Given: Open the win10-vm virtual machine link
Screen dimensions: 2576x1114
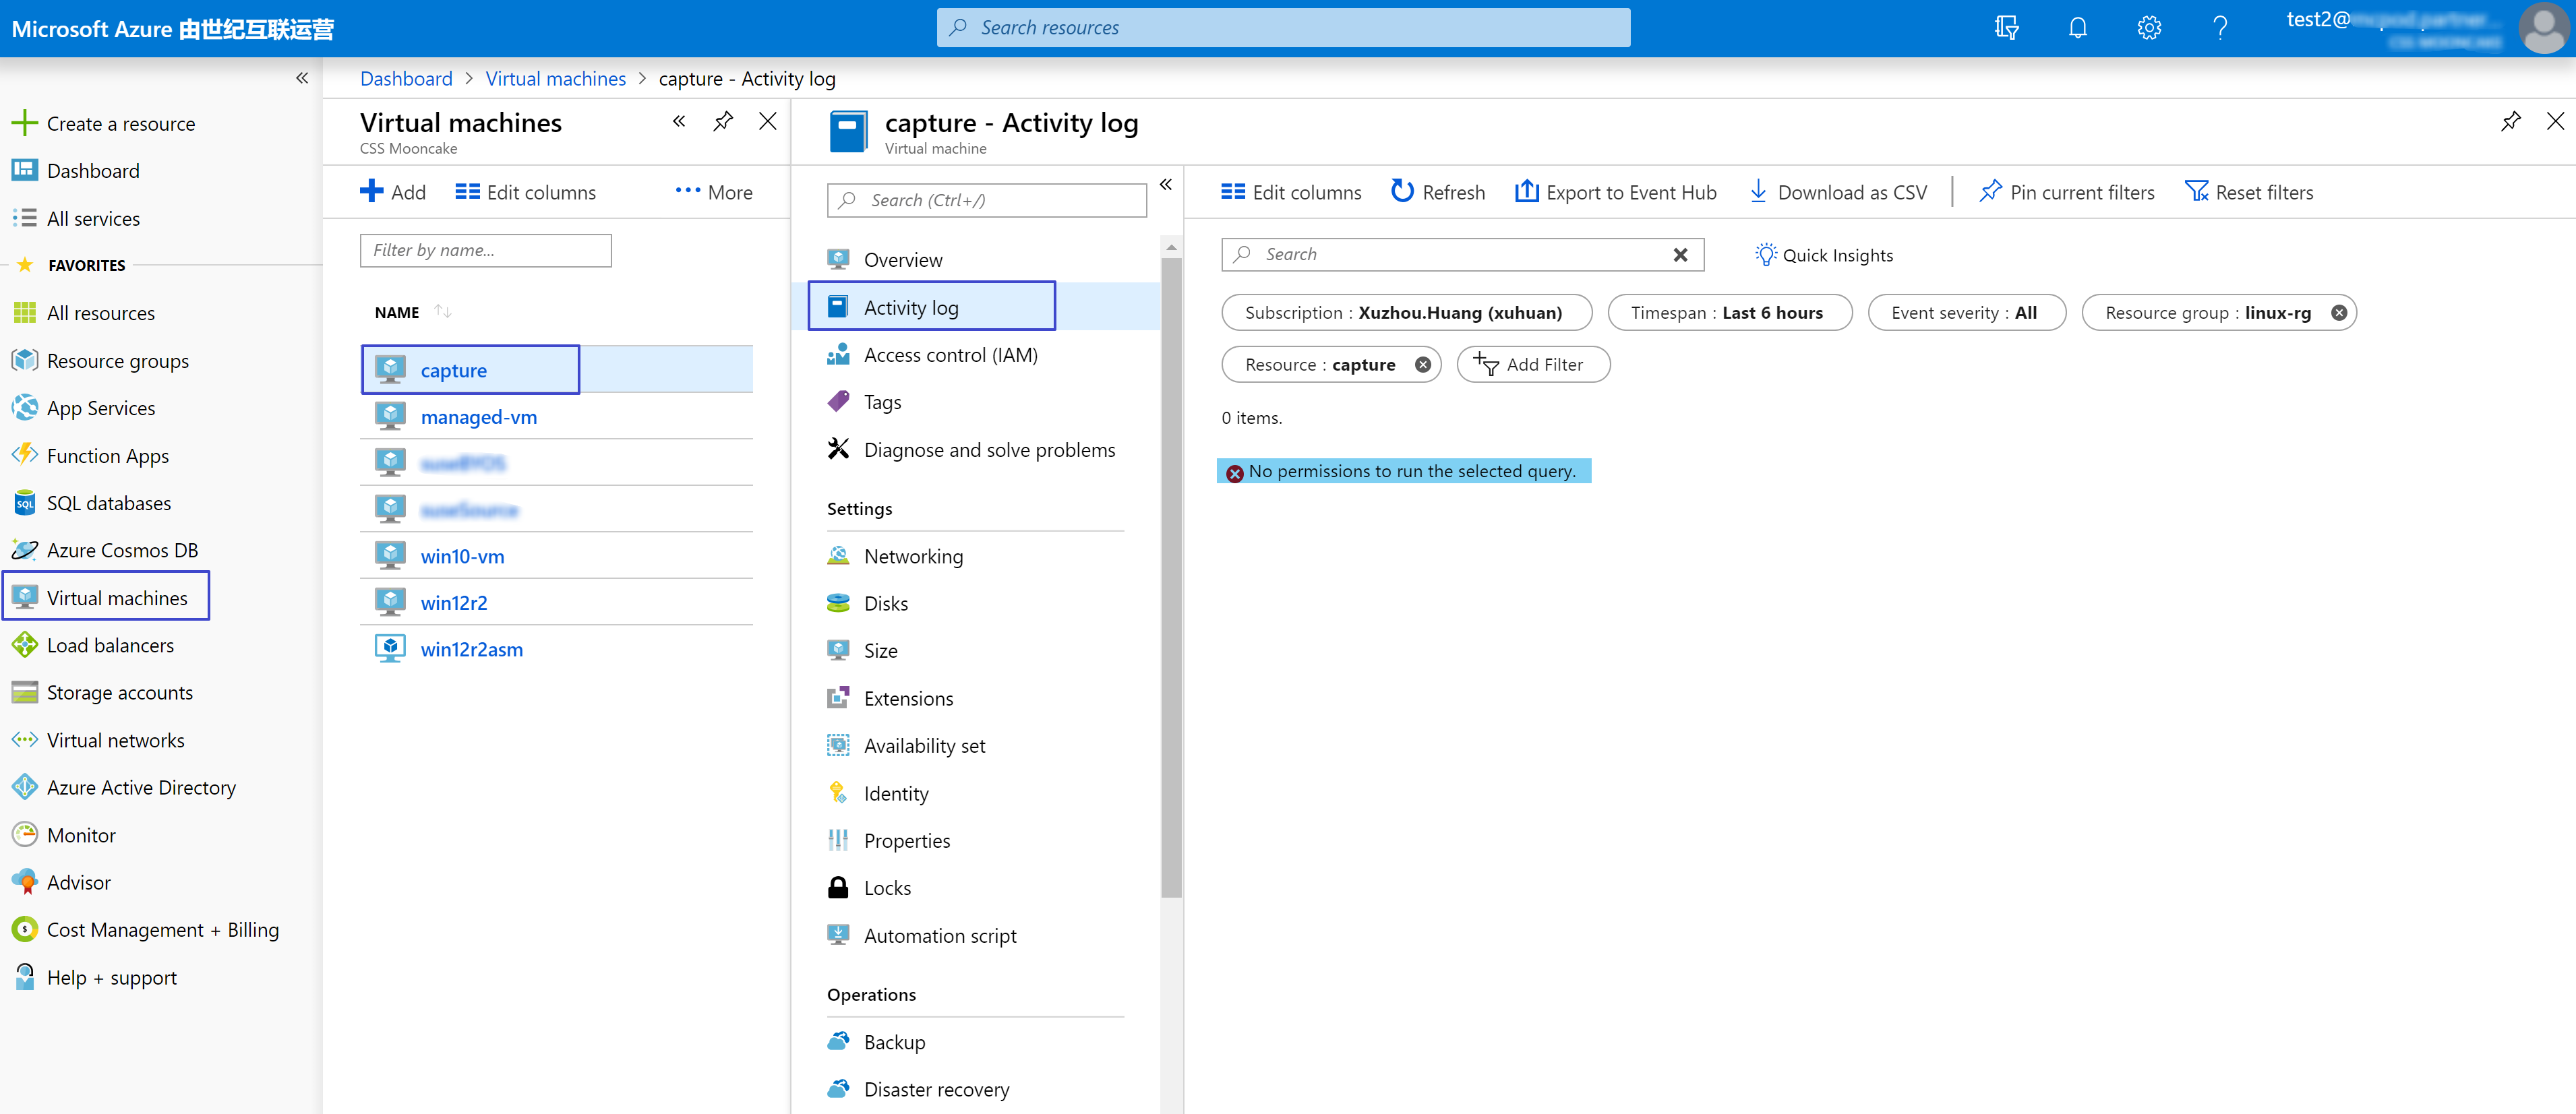Looking at the screenshot, I should tap(462, 556).
